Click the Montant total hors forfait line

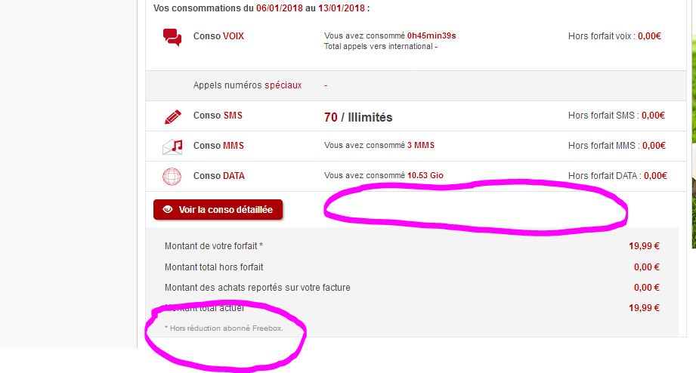412,267
